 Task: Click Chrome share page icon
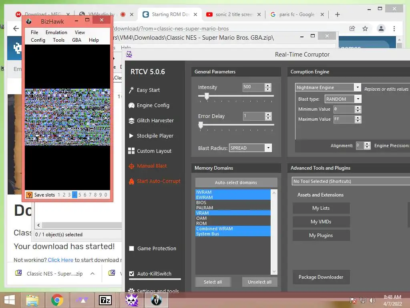point(352,28)
